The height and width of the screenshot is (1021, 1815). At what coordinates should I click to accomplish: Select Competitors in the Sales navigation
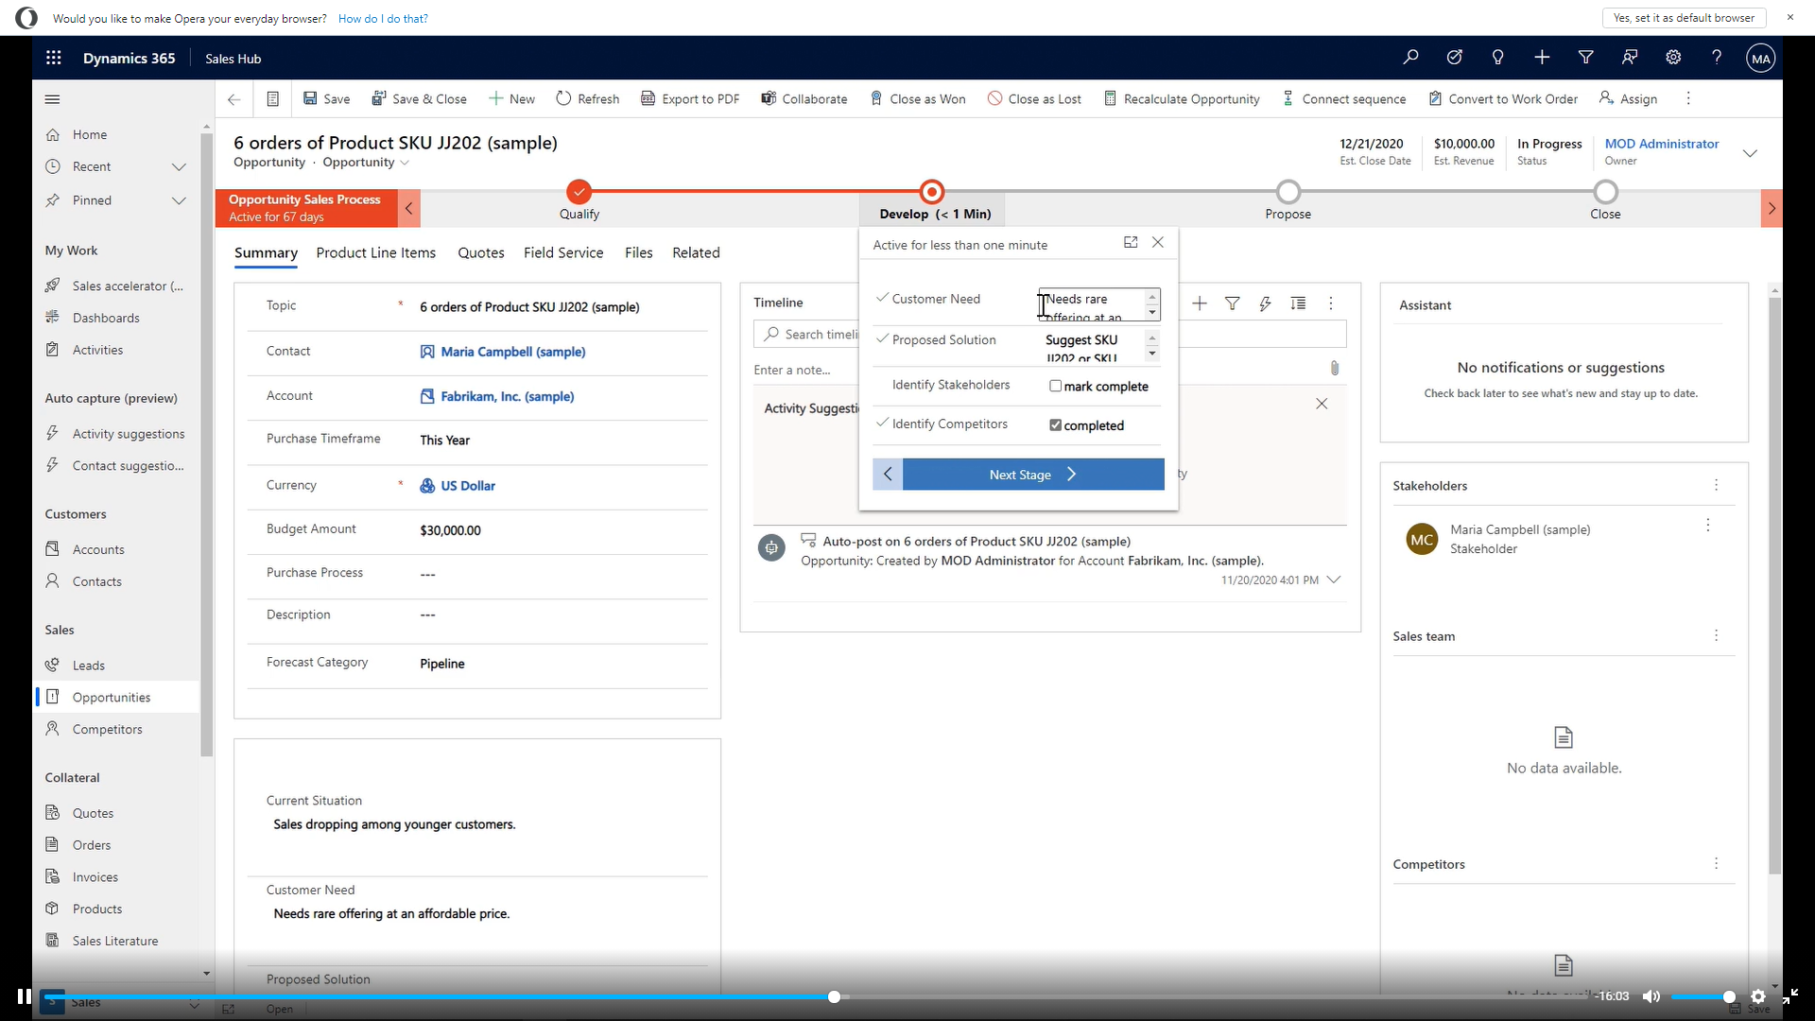click(108, 730)
